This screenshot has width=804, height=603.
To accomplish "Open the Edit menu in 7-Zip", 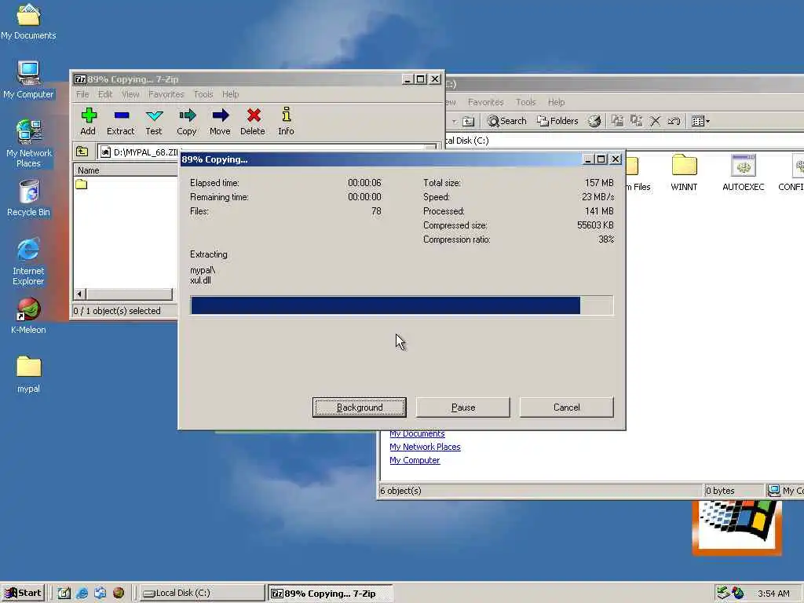I will (105, 94).
